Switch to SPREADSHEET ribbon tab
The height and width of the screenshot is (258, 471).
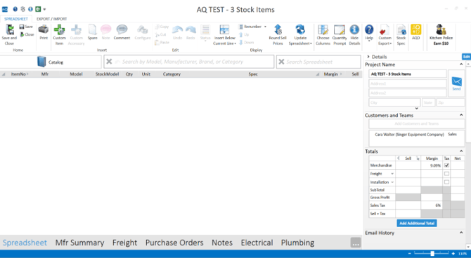point(16,19)
